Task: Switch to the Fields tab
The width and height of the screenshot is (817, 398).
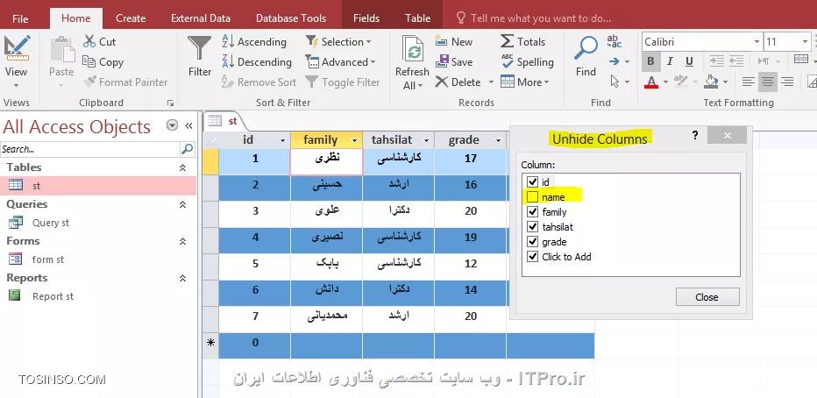Action: 366,18
